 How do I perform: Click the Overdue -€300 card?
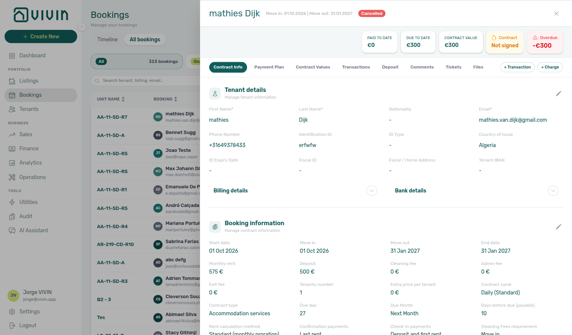[545, 42]
